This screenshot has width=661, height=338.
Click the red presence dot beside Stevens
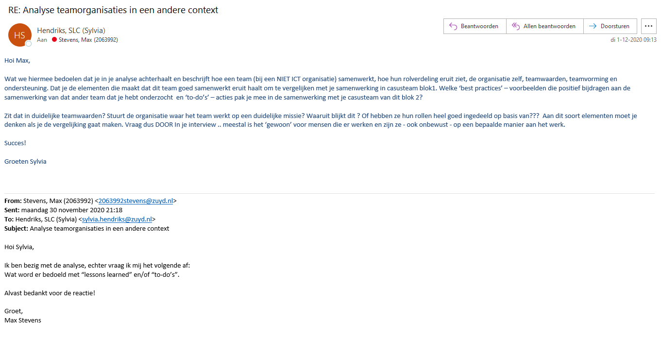(54, 39)
